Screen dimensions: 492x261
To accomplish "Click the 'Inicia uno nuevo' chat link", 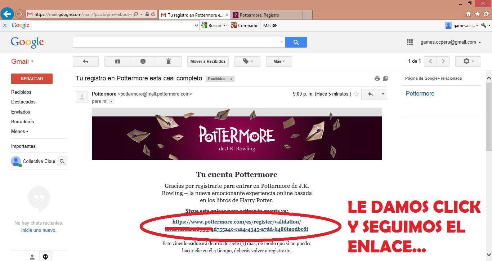I will click(39, 230).
